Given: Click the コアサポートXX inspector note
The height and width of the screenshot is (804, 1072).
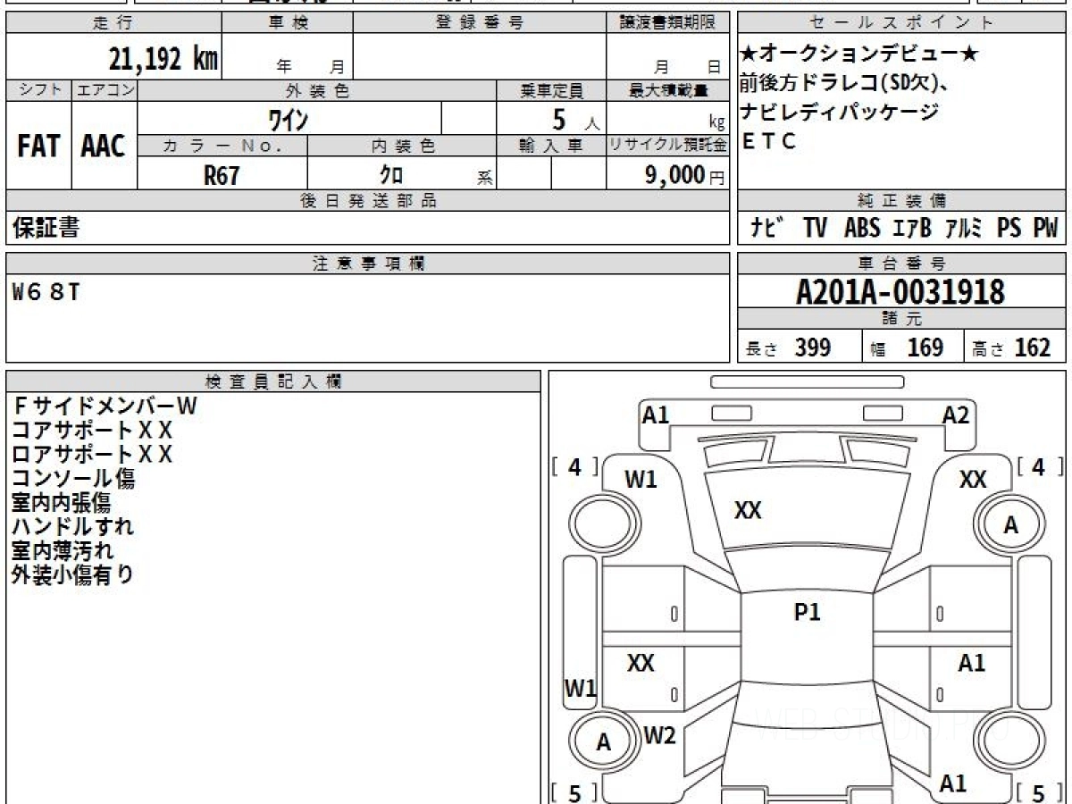Looking at the screenshot, I should coord(92,430).
